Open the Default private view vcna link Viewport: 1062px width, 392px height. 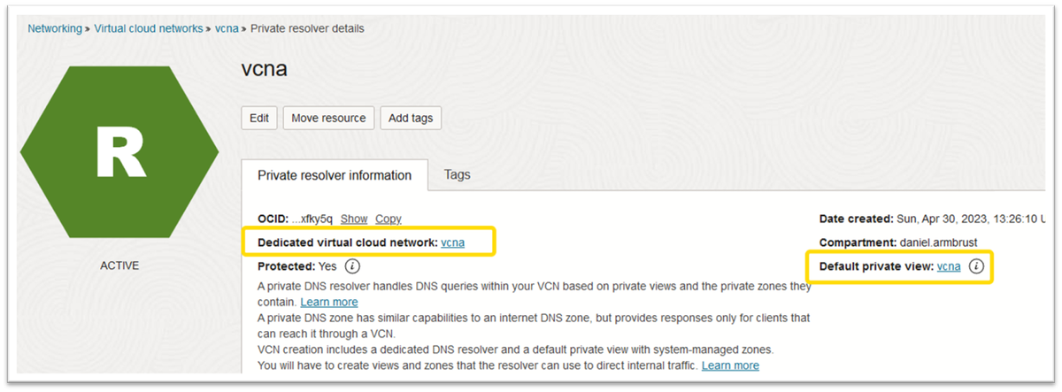949,266
